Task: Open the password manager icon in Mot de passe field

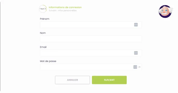Action: pyautogui.click(x=135, y=67)
